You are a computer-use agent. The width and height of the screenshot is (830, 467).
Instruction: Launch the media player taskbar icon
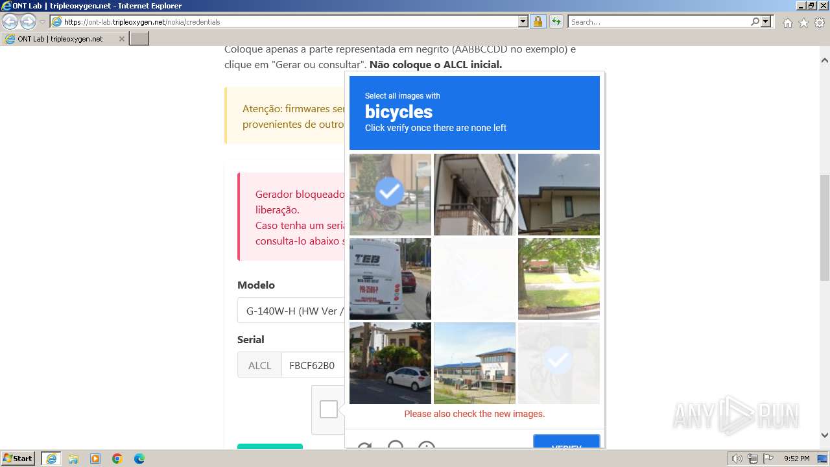point(95,459)
